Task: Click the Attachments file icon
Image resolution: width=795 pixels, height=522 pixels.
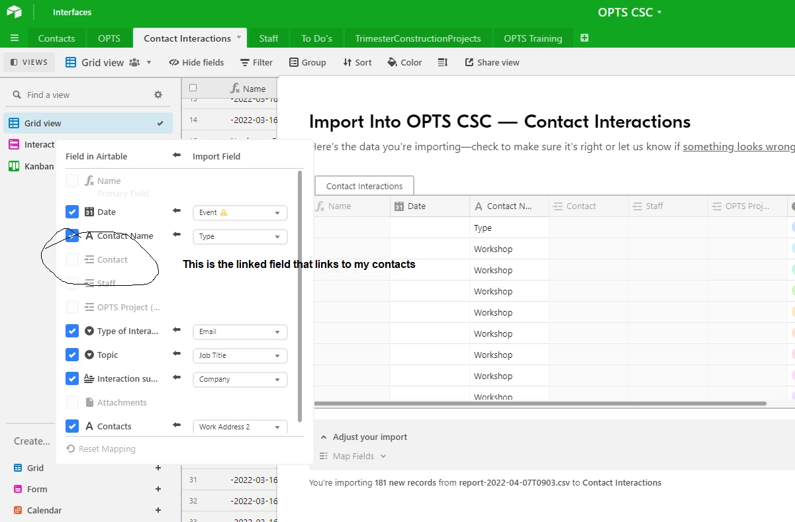Action: pos(89,402)
